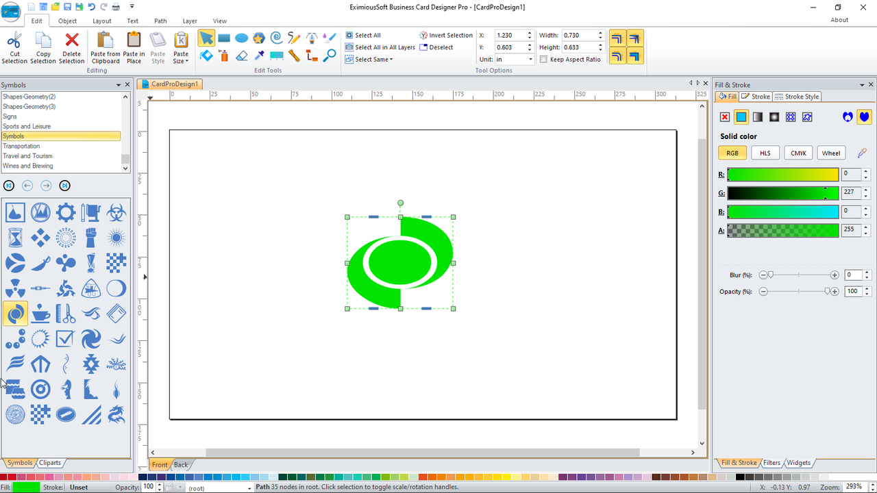
Task: Select Transportation in symbols category list
Action: [61, 146]
